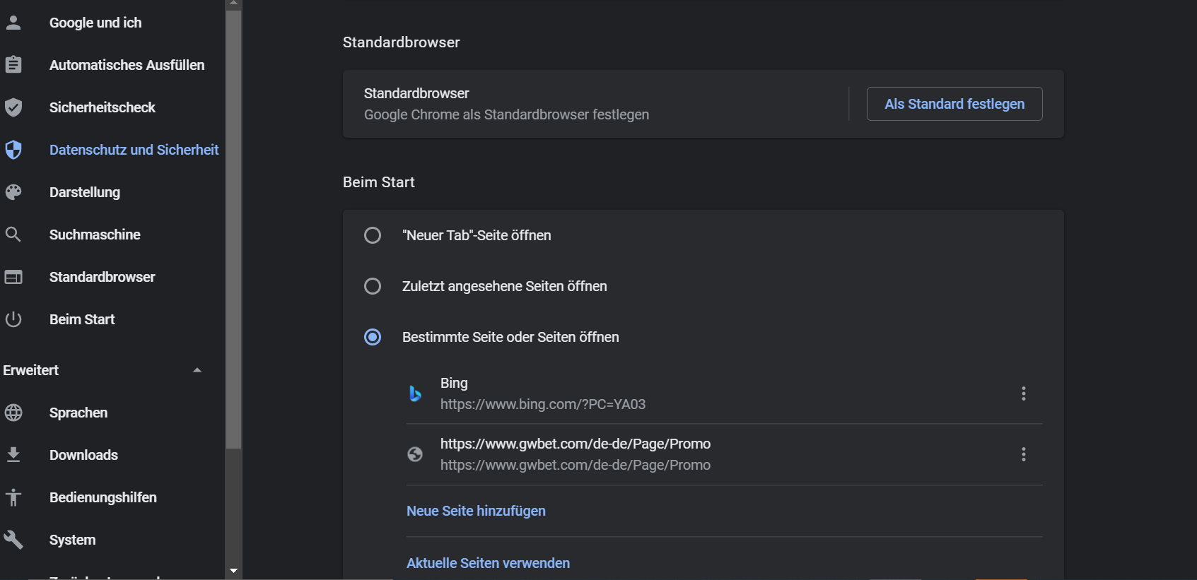The width and height of the screenshot is (1197, 580).
Task: Click the grey gwbet Promo URL subtitle
Action: (576, 465)
